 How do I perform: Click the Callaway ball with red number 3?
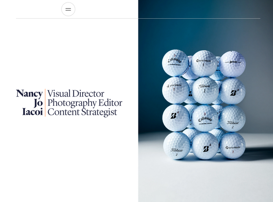[205, 118]
